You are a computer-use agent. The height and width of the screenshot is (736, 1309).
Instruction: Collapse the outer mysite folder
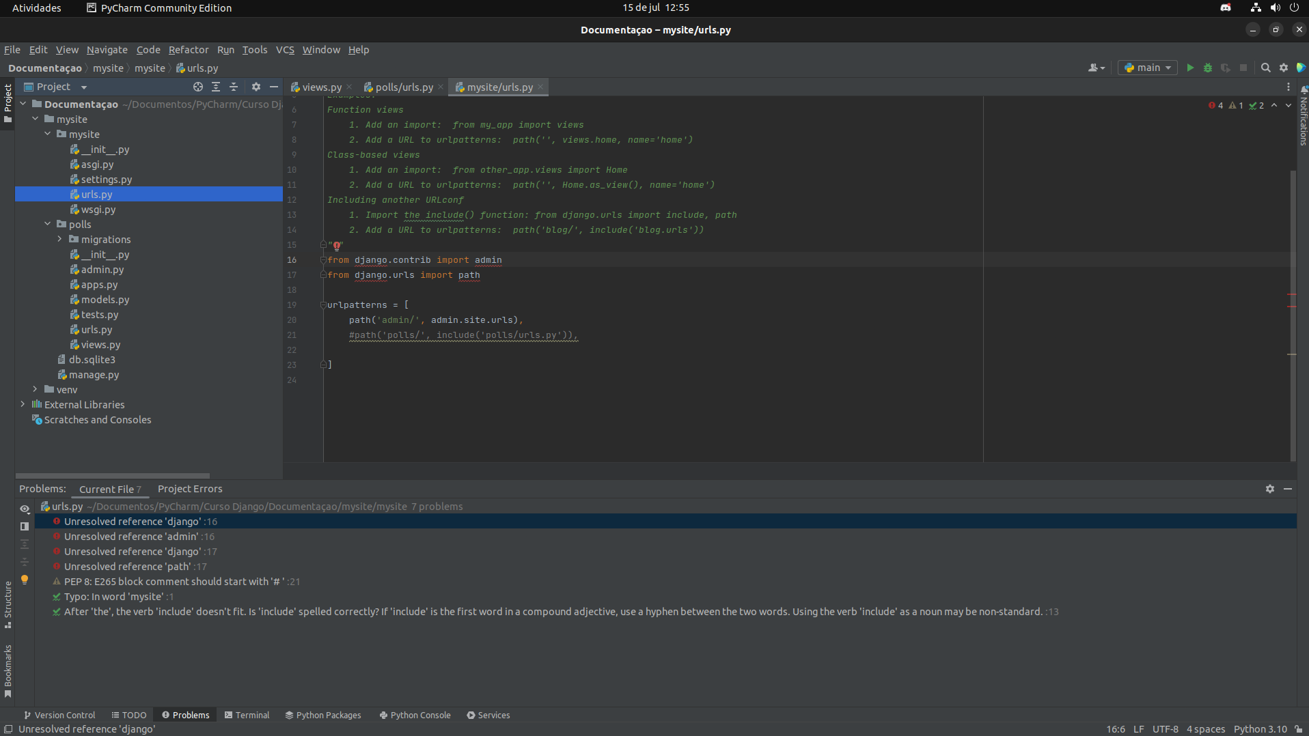coord(36,119)
